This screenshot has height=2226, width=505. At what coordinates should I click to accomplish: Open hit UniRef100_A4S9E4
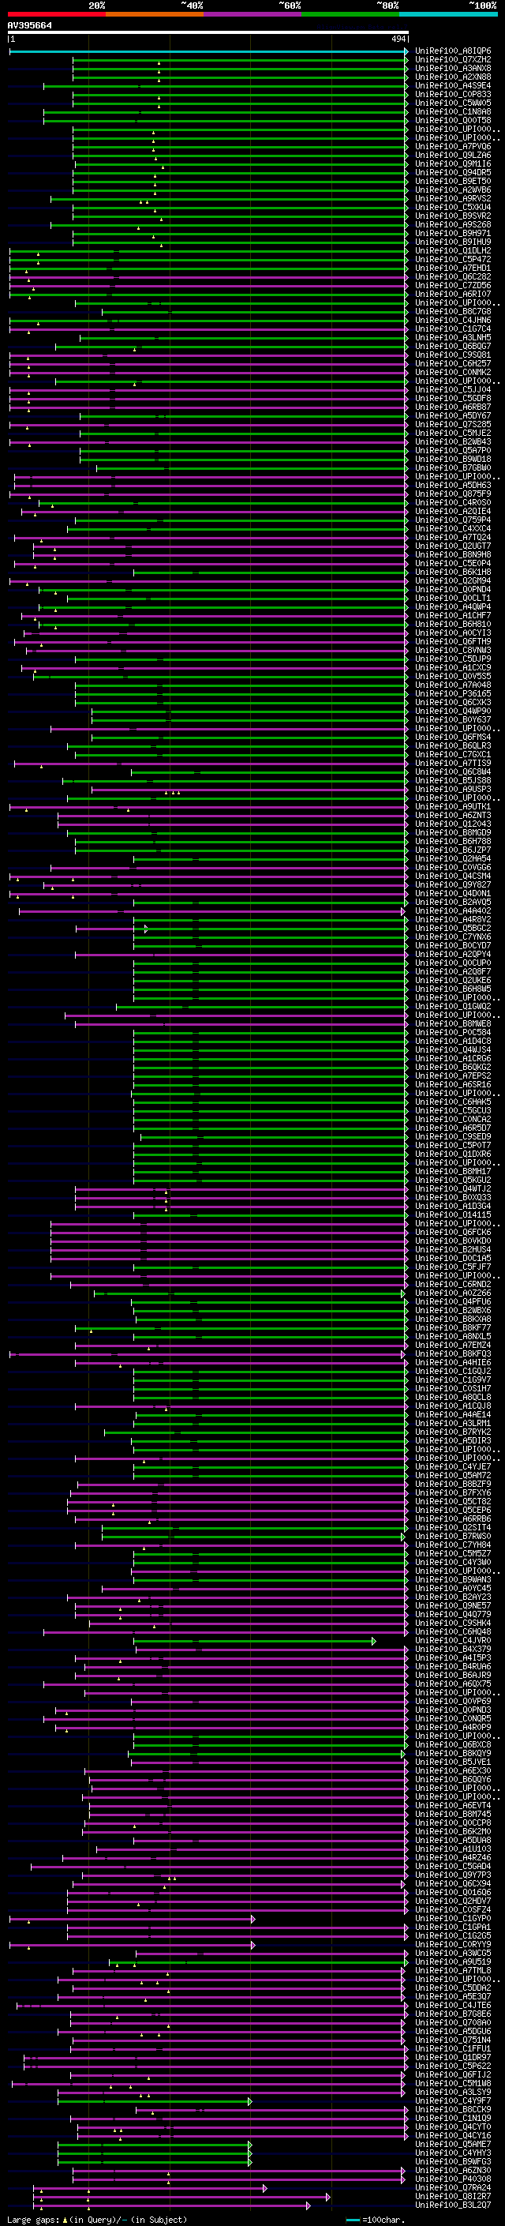click(x=453, y=85)
